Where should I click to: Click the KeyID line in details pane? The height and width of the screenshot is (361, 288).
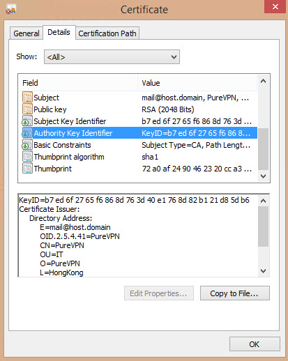click(x=134, y=200)
